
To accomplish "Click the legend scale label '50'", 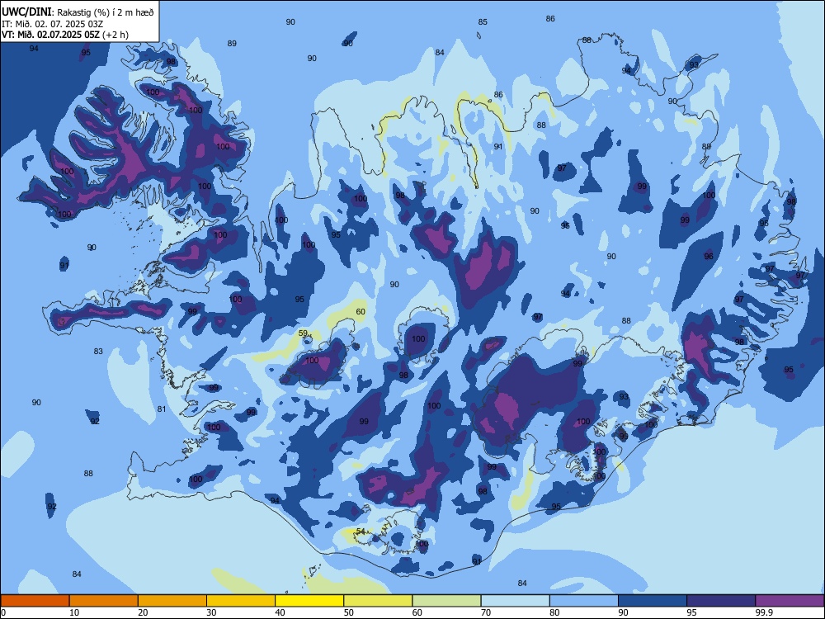I will (349, 612).
